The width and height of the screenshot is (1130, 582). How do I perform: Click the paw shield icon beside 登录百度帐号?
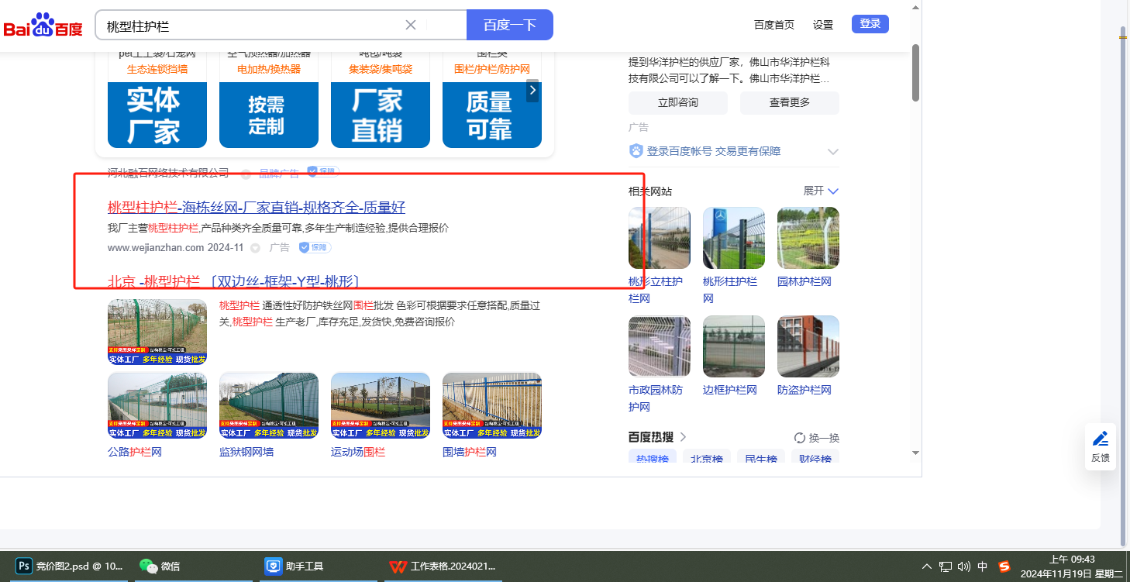click(636, 151)
